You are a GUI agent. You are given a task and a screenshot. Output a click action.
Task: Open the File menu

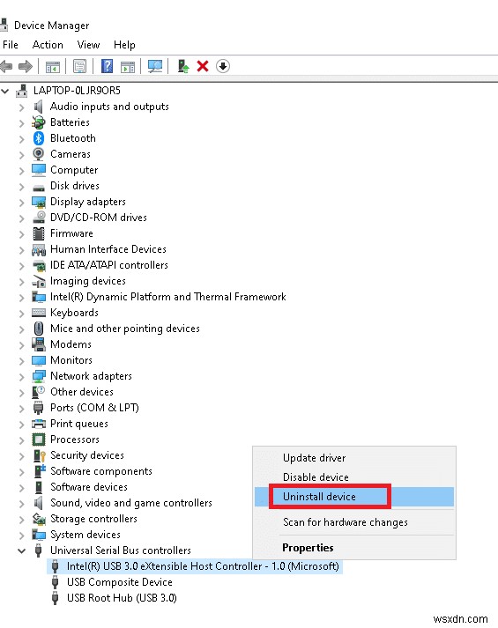[x=11, y=45]
